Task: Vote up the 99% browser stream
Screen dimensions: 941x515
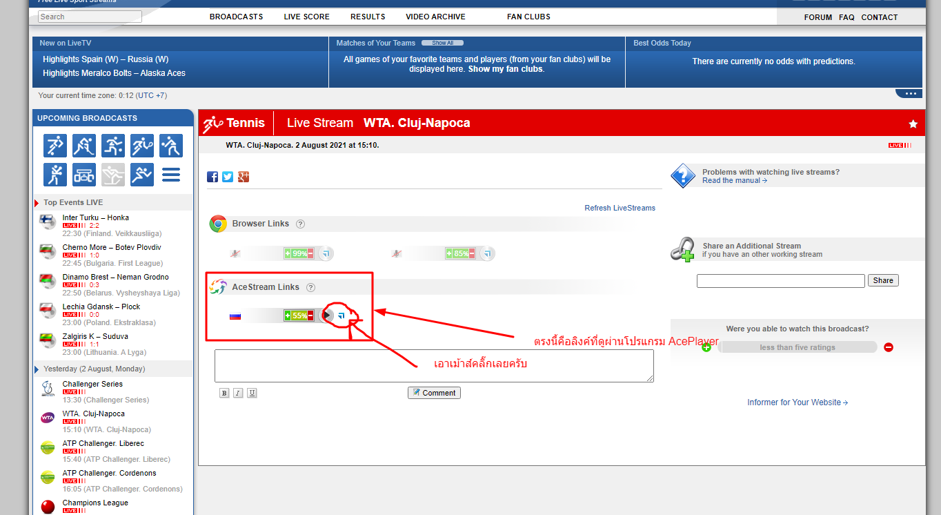Action: click(288, 253)
